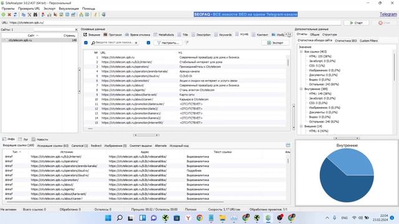Switch to the Время отклика tab

pos(138,35)
